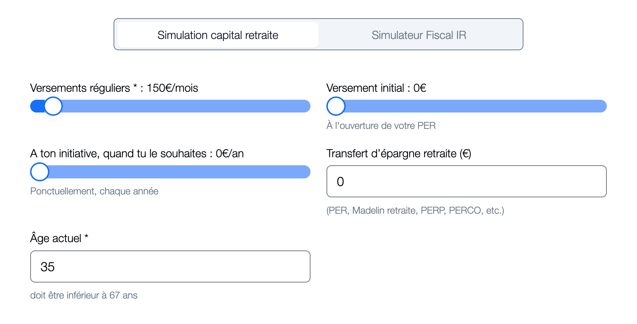This screenshot has height=324, width=637.
Task: Click the track of Versements réguliers slider
Action: click(x=182, y=106)
